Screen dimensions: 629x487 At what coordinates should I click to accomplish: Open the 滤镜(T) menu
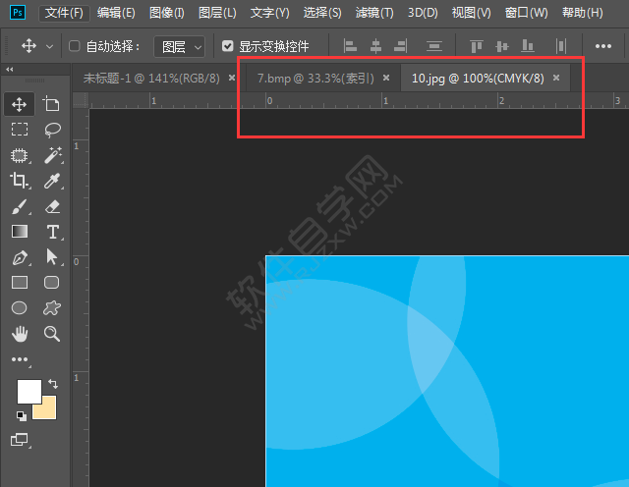374,13
